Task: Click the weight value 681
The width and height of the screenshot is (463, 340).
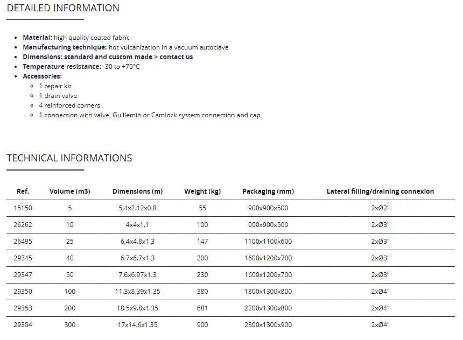Action: coord(202,308)
